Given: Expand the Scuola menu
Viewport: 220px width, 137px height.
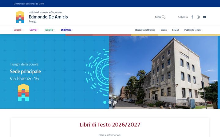Looking at the screenshot, I should tap(18, 30).
